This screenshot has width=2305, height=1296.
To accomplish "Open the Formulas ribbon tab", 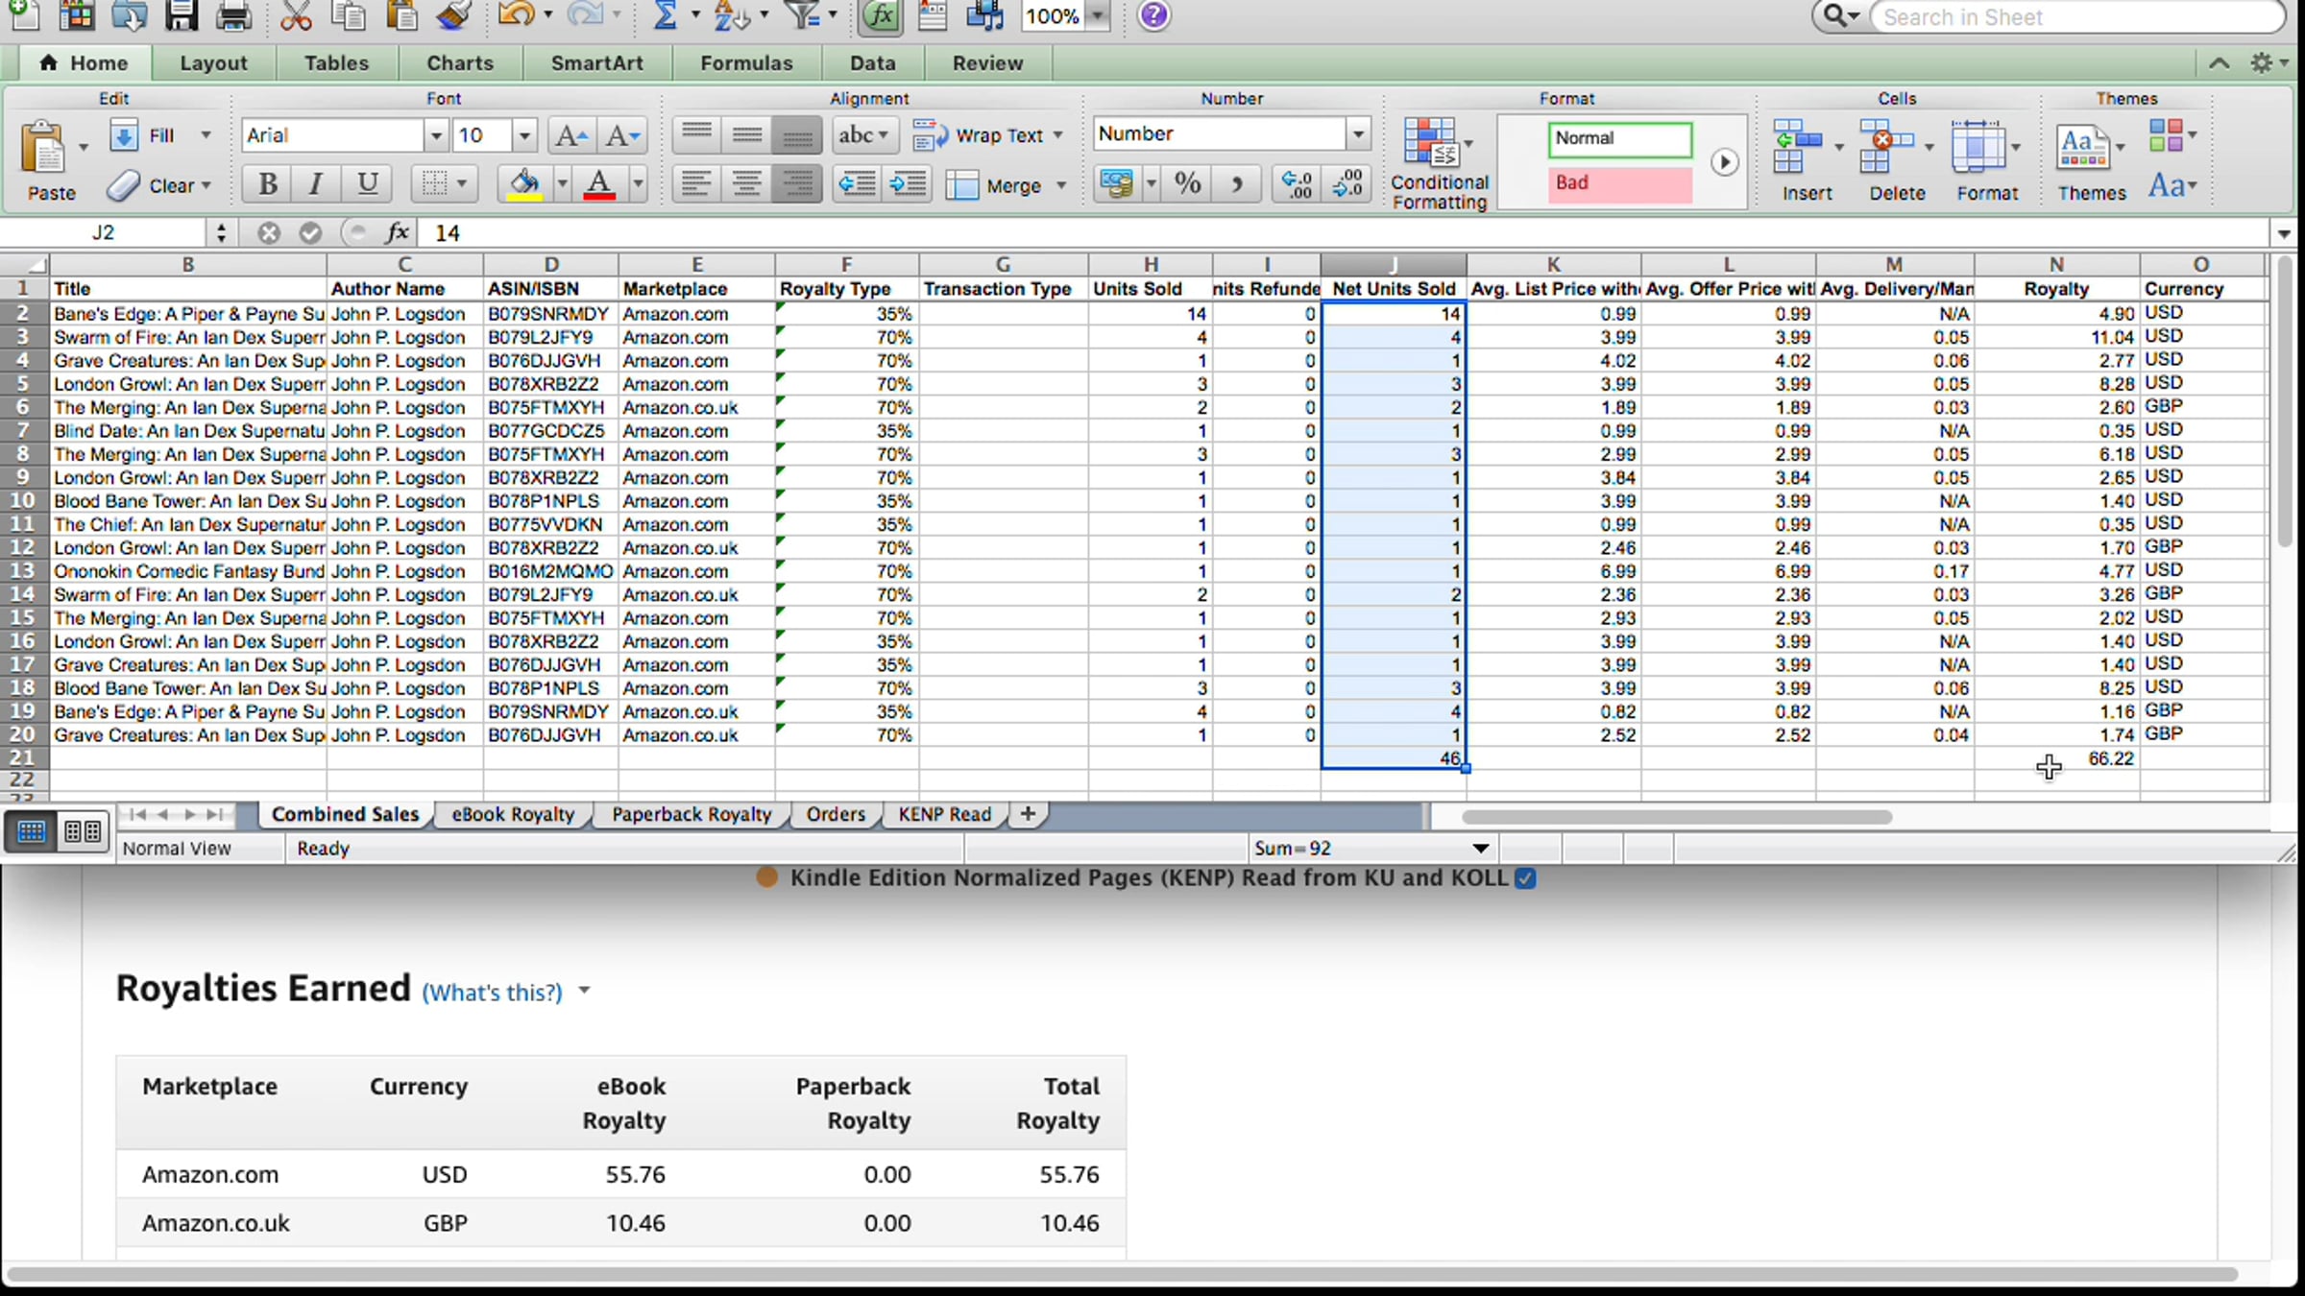I will [746, 63].
